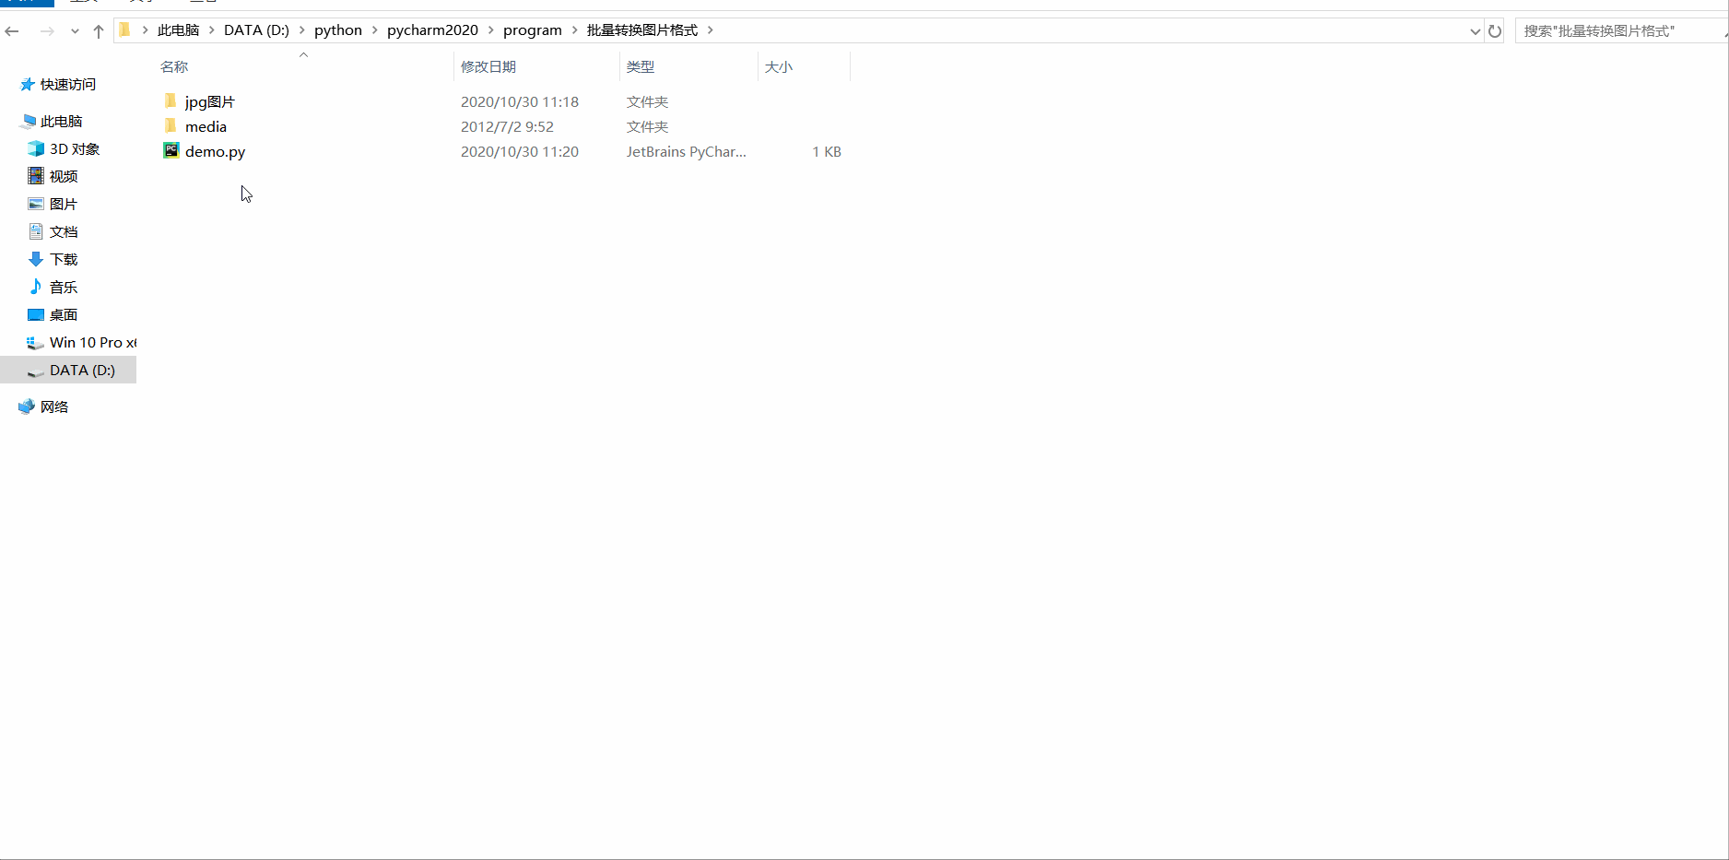The image size is (1729, 860).
Task: Open 网络 in the navigation pane
Action: [54, 406]
